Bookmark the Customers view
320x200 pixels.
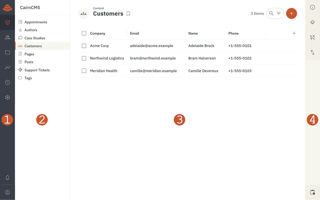[128, 14]
